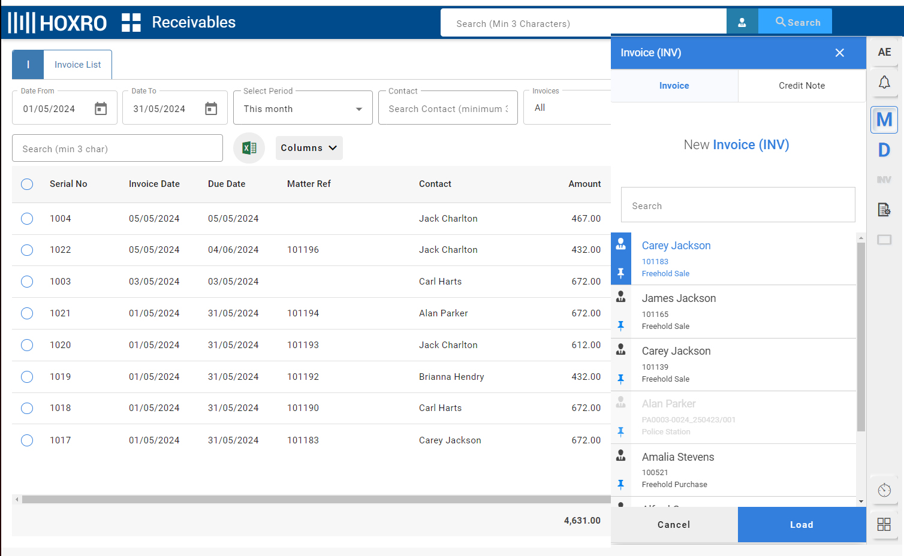Open the Date From calendar picker
The height and width of the screenshot is (556, 904).
click(101, 108)
